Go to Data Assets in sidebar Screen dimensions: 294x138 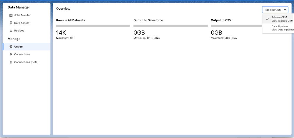(22, 23)
